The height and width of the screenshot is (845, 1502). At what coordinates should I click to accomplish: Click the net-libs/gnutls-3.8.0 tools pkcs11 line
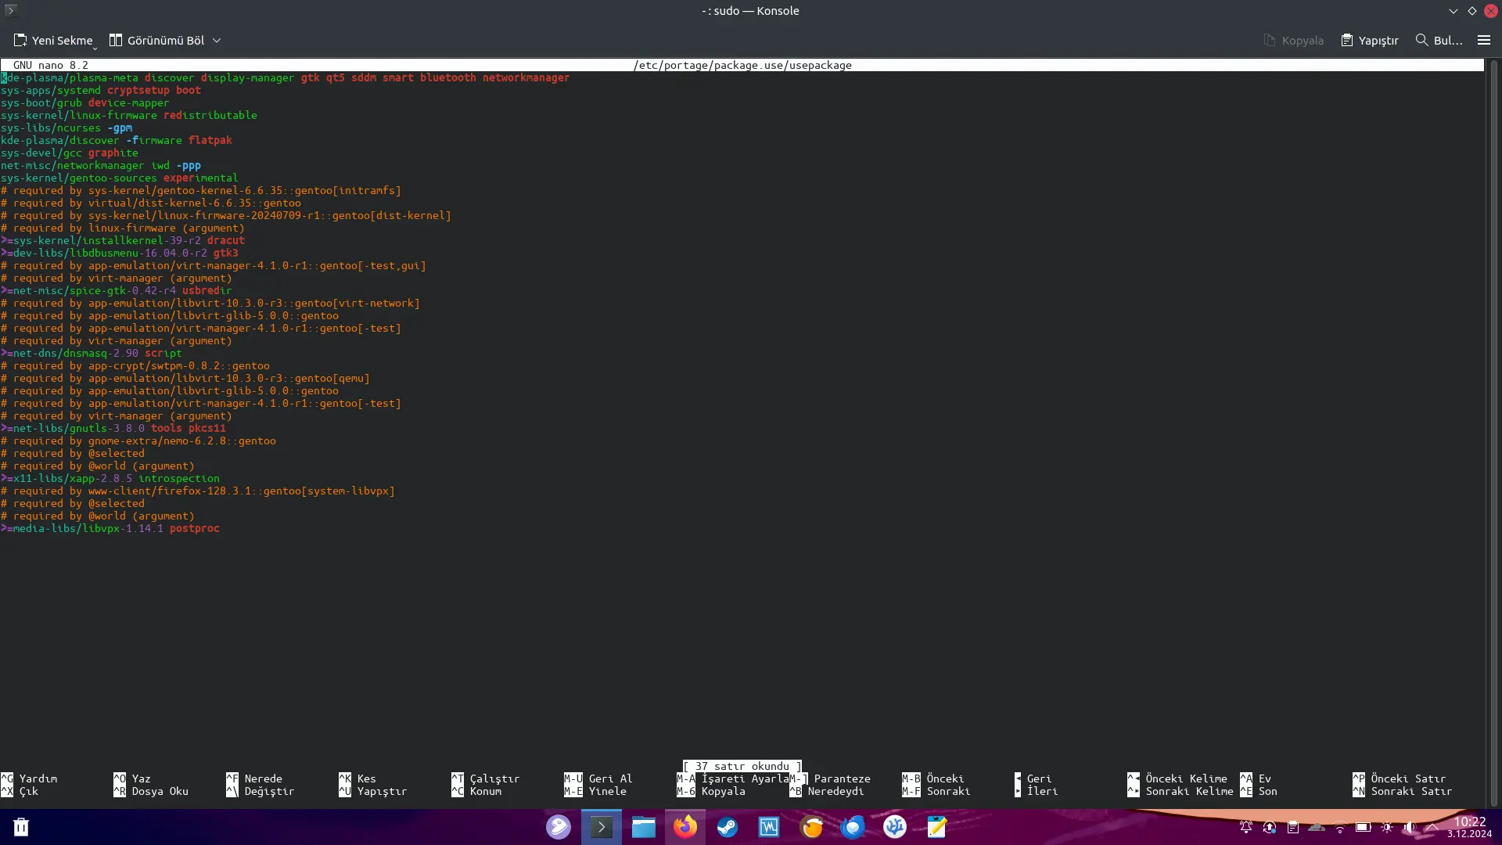tap(113, 428)
